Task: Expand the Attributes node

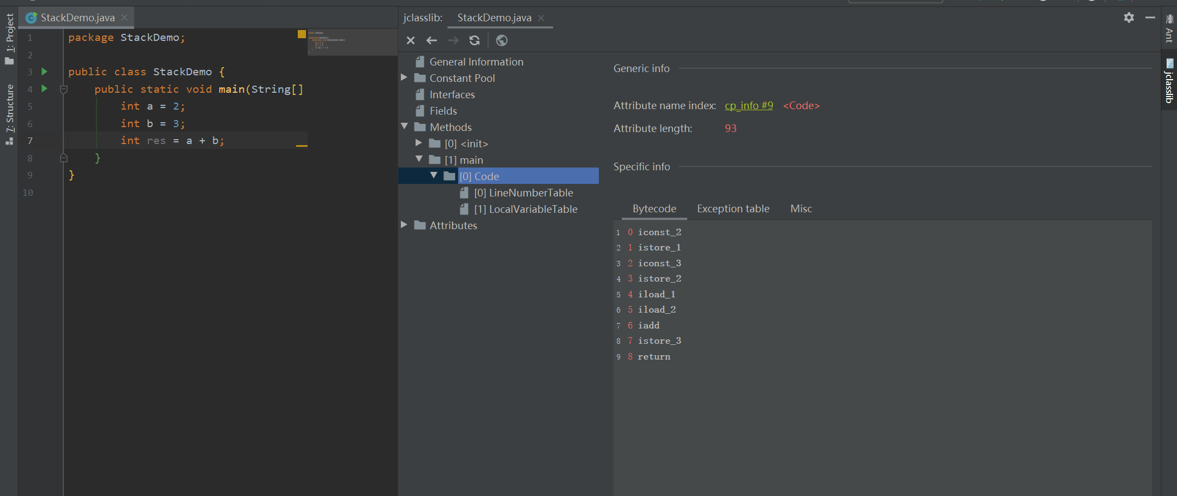Action: point(404,225)
